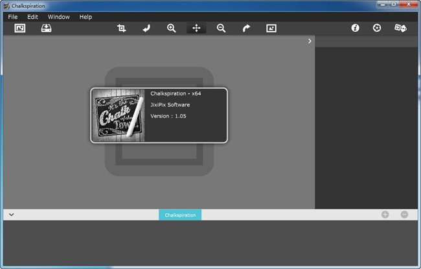
Task: Click the zoom in magnifier
Action: [172, 29]
